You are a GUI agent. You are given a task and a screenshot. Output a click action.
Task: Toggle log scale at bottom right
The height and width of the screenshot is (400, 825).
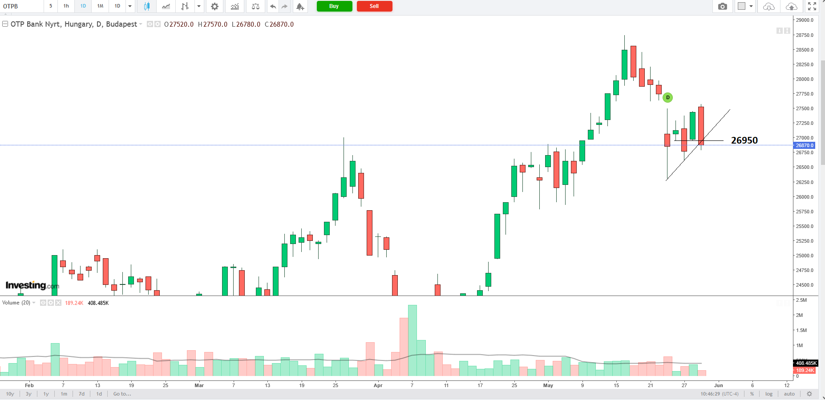(768, 394)
